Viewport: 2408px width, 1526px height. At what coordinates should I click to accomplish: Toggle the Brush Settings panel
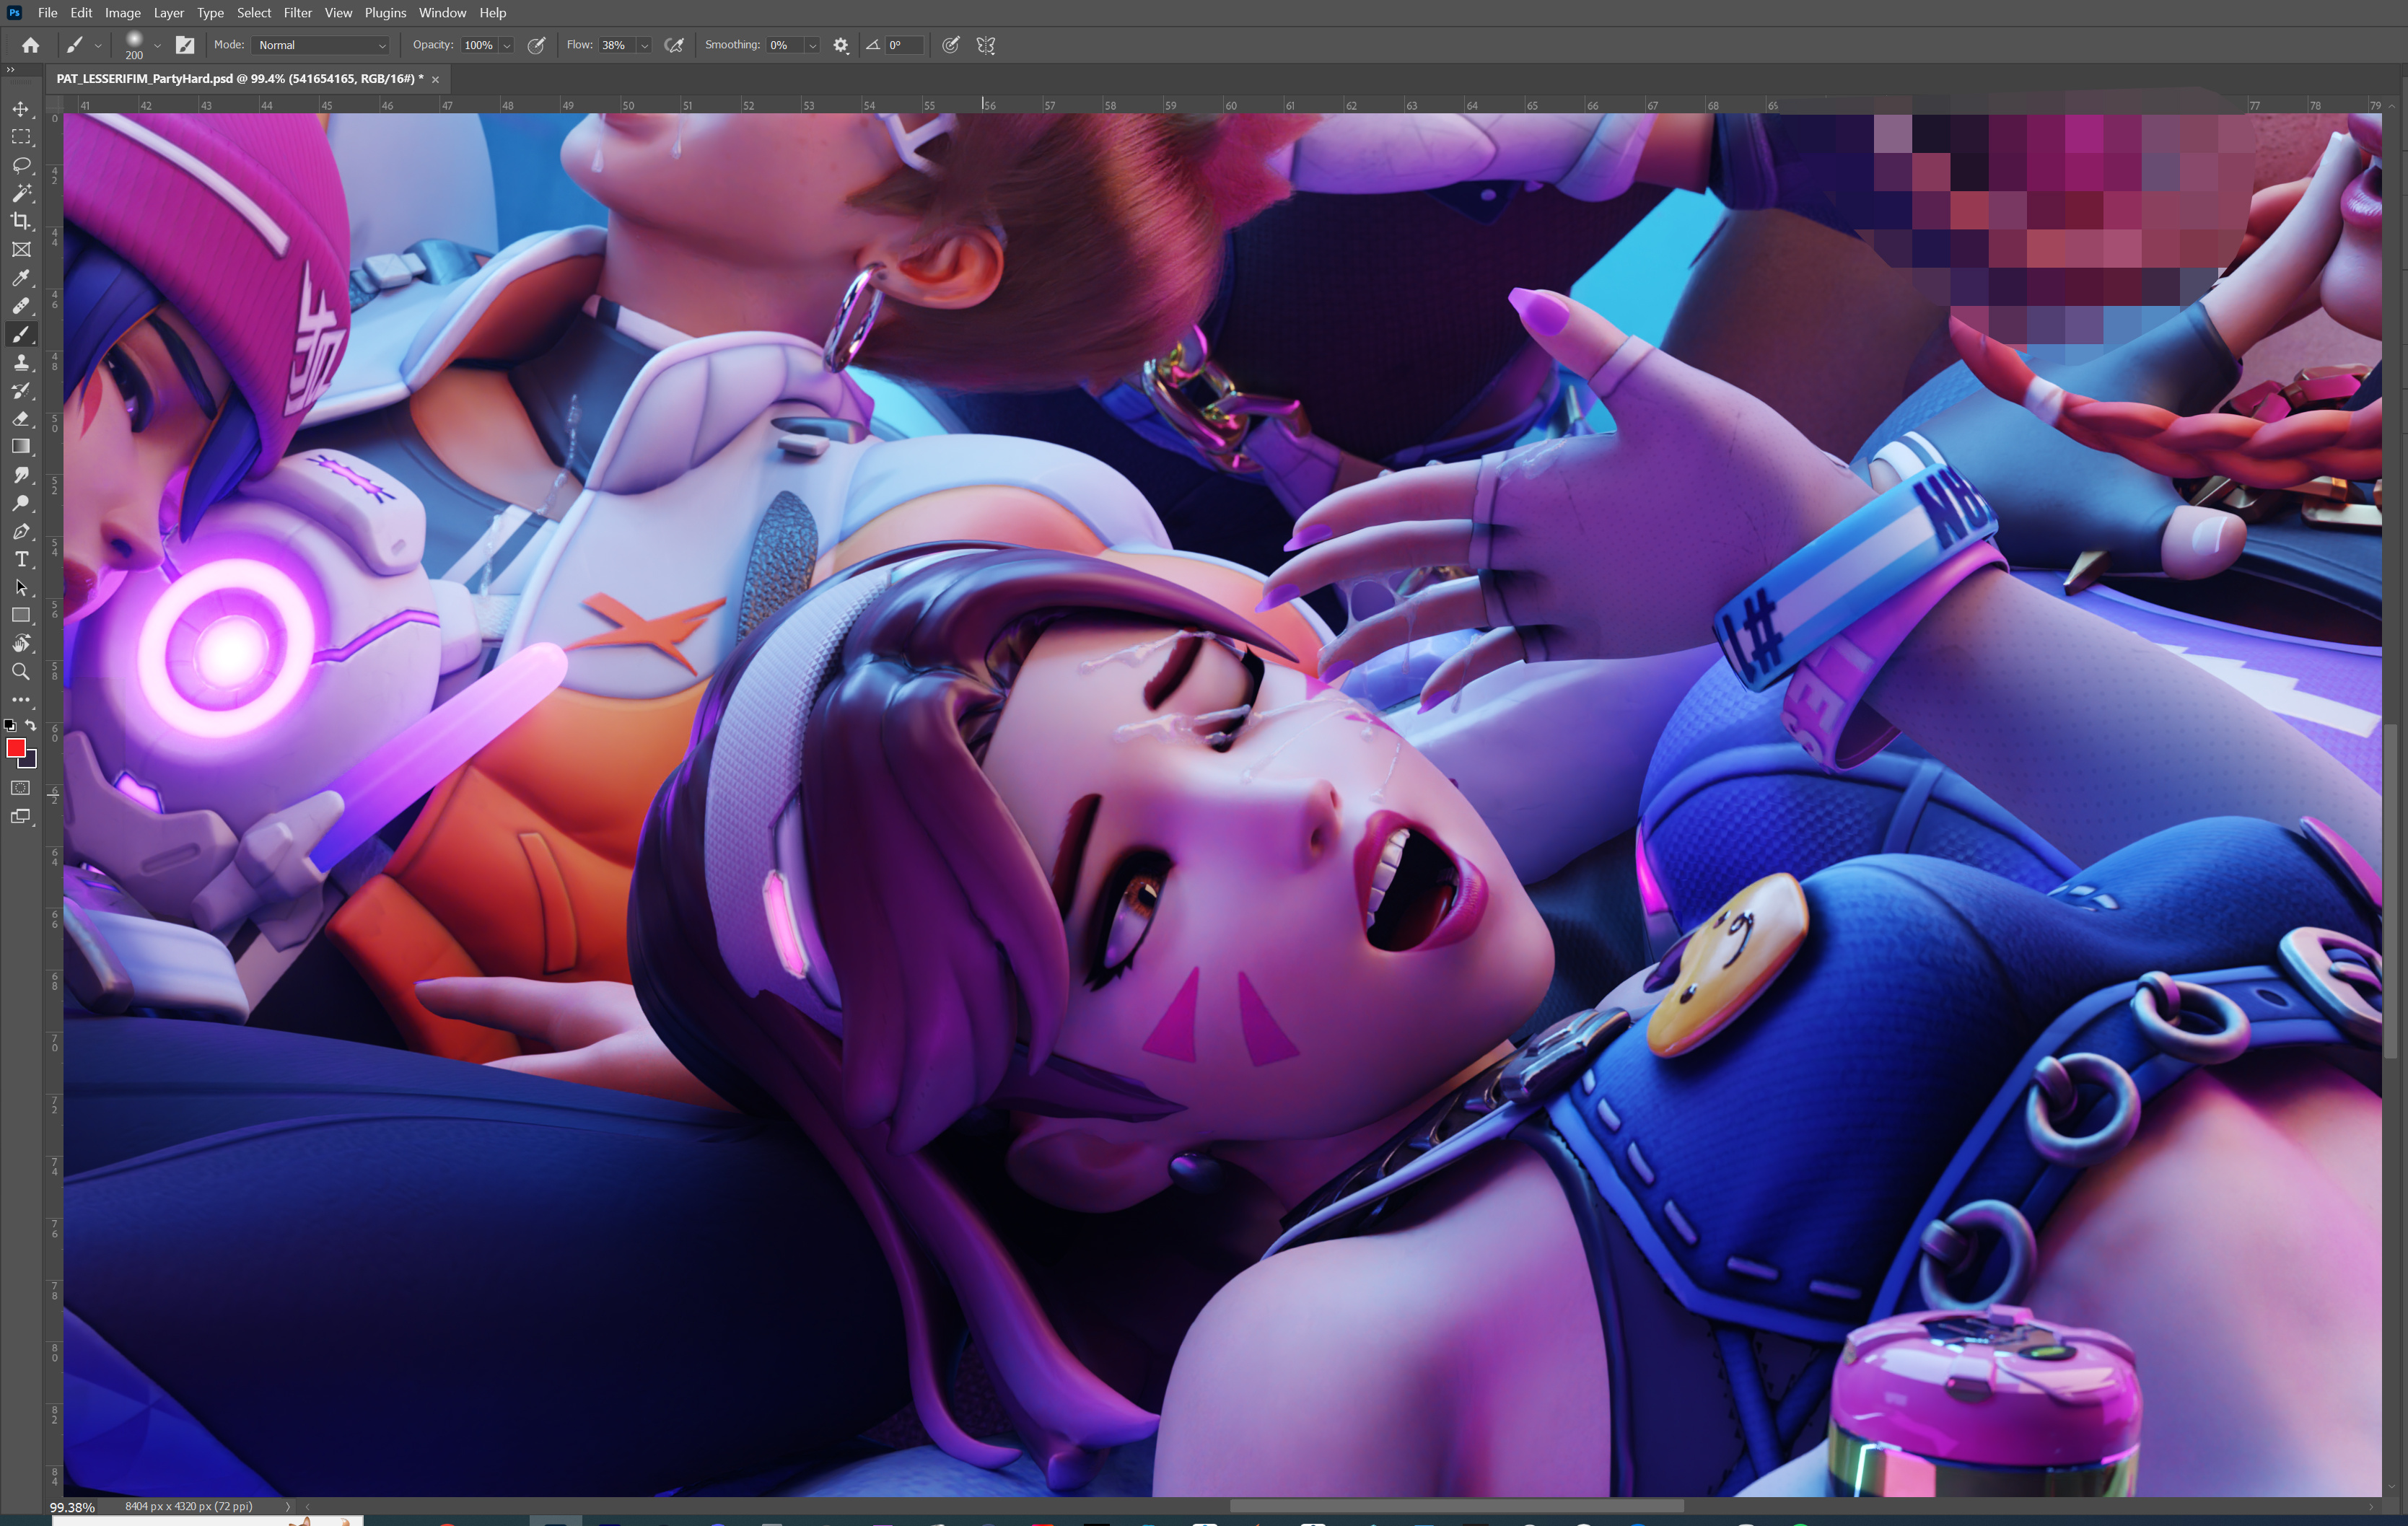[x=185, y=45]
